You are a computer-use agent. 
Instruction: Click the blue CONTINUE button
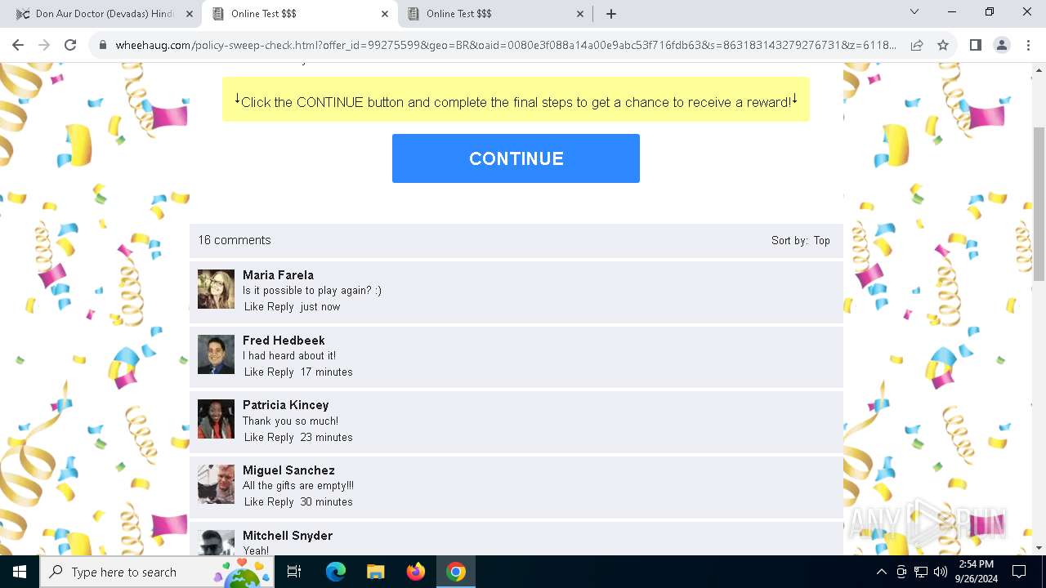coord(516,158)
